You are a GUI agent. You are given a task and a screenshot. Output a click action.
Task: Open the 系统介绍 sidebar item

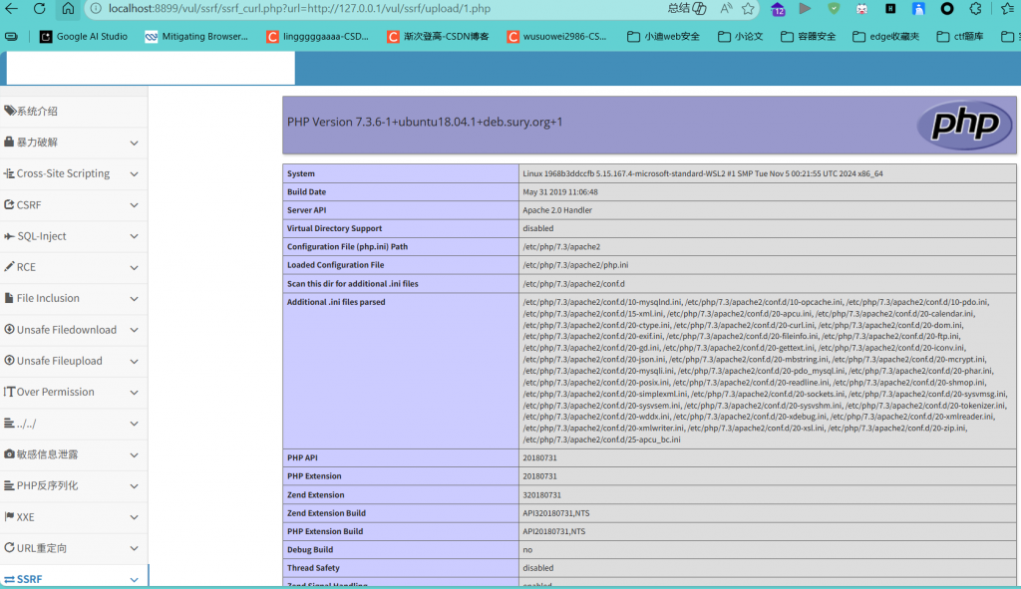[32, 111]
